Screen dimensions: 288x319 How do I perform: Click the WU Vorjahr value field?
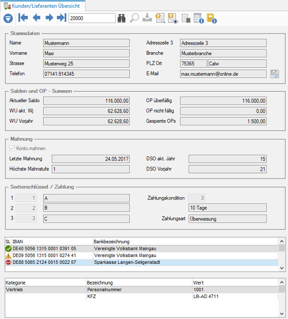(86, 121)
